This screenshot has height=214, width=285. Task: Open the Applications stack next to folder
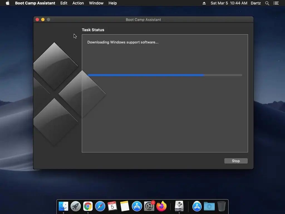197,206
